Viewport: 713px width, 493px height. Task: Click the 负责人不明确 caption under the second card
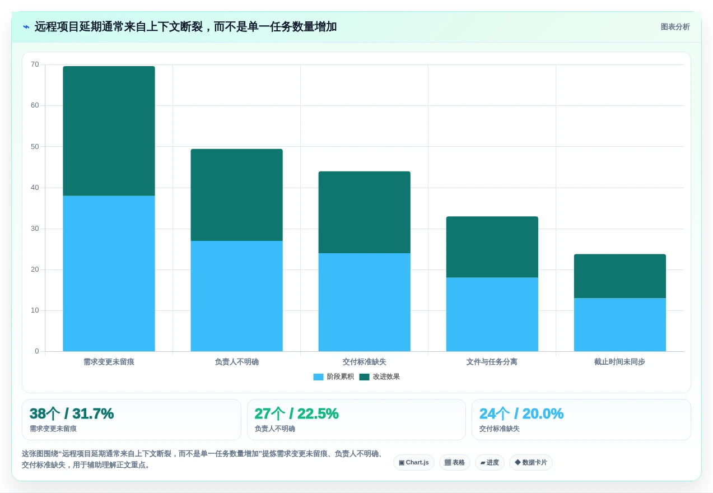(275, 429)
